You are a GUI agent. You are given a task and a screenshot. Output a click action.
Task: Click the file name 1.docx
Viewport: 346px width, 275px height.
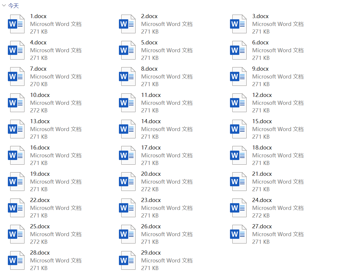[x=38, y=16]
